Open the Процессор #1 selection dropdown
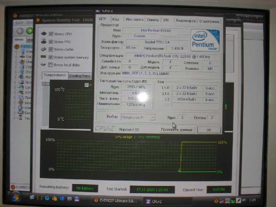The height and width of the screenshot is (207, 276). (x=138, y=117)
